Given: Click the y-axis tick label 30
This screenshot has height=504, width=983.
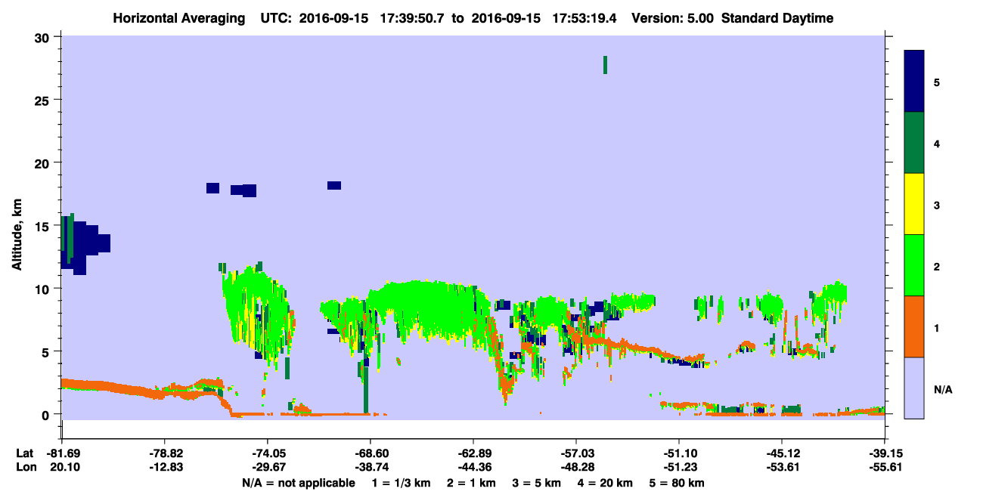Looking at the screenshot, I should [x=44, y=37].
